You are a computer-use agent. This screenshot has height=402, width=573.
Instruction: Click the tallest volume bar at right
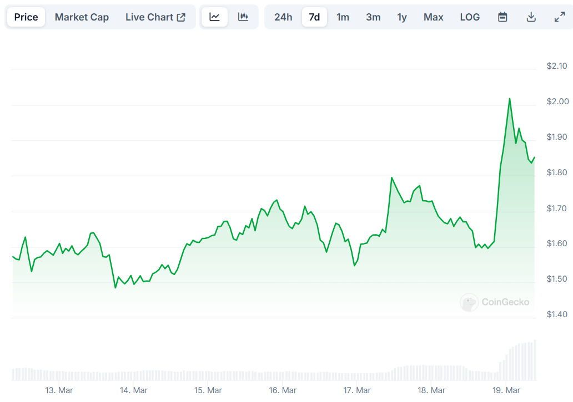(535, 360)
